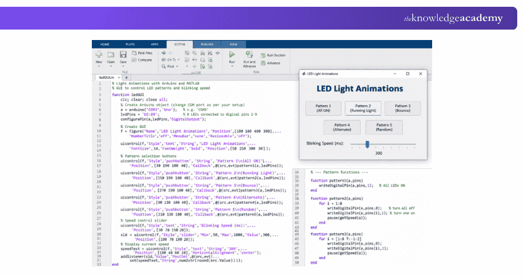Click the Blinking Speed slider track right end
The image size is (524, 277).
(x=414, y=144)
